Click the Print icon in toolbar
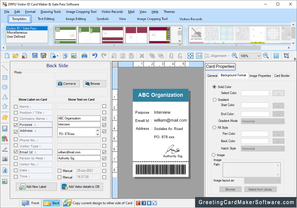Image resolution: width=297 pixels, height=208 pixels. (x=84, y=56)
